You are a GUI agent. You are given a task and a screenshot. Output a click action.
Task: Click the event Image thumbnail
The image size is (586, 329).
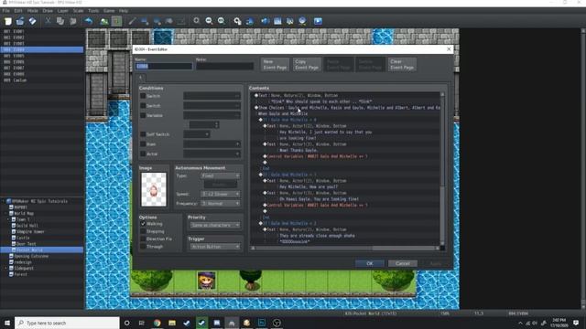click(154, 189)
